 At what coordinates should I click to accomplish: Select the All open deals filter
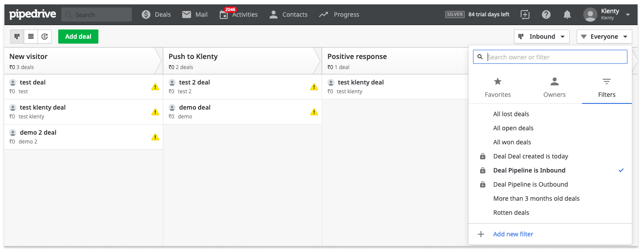pos(513,128)
